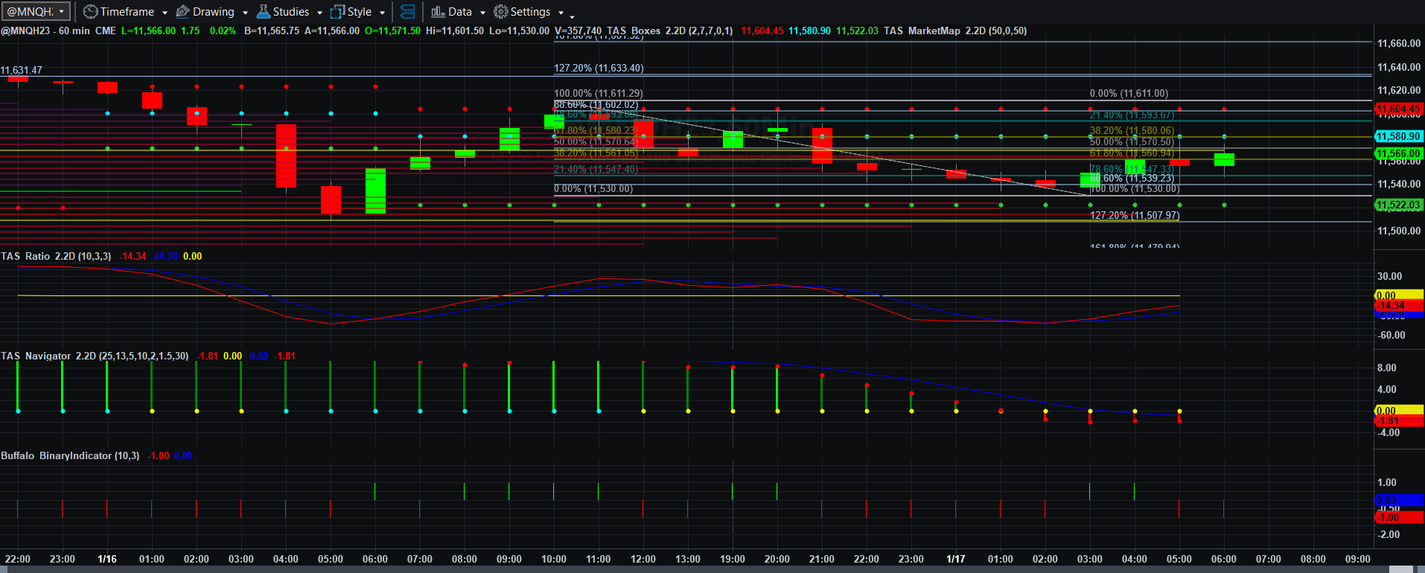This screenshot has height=573, width=1425.
Task: Open the Data menu label
Action: click(x=460, y=12)
